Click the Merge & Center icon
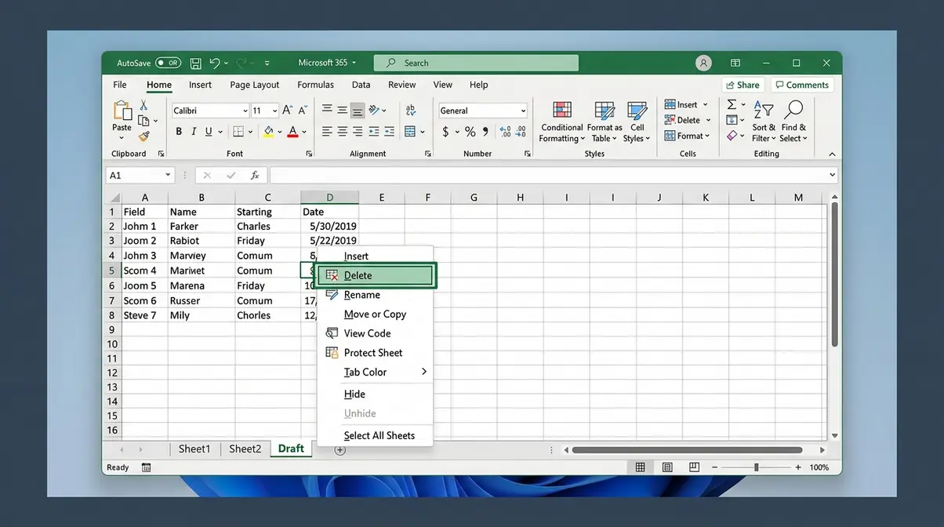The height and width of the screenshot is (527, 944). [x=410, y=132]
